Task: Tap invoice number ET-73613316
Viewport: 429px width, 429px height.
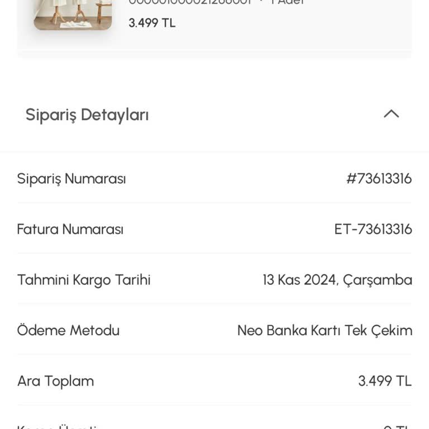Action: (373, 229)
